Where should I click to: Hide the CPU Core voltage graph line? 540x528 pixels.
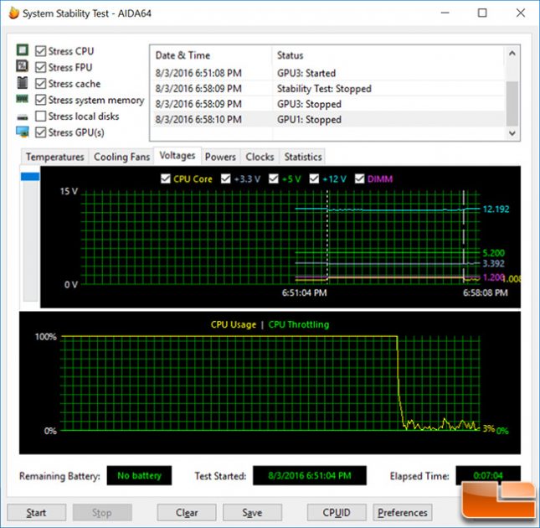tap(166, 179)
